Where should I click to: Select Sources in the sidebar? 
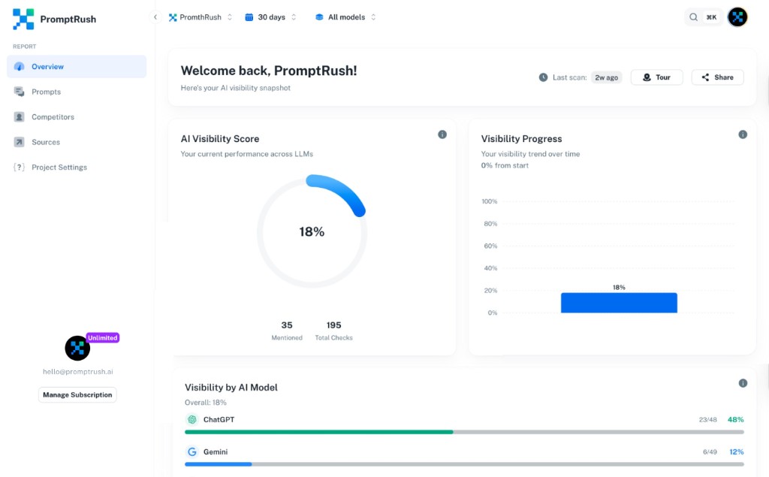tap(45, 142)
